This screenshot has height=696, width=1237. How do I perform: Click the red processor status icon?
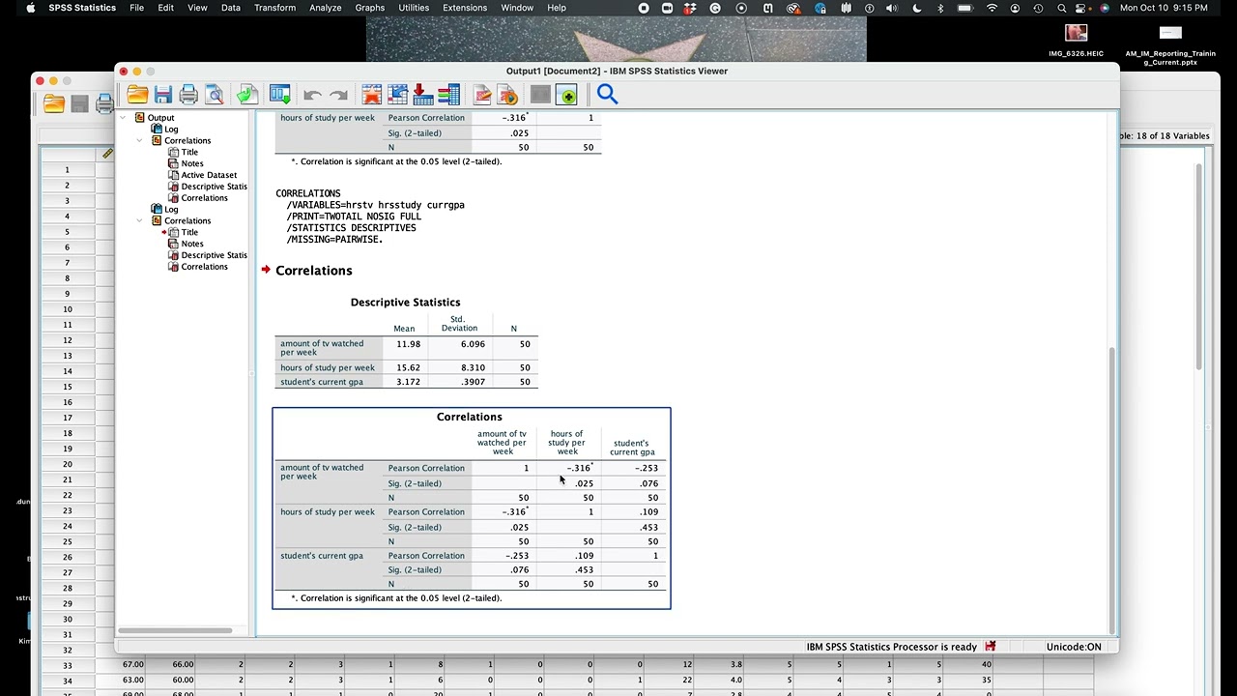click(990, 646)
